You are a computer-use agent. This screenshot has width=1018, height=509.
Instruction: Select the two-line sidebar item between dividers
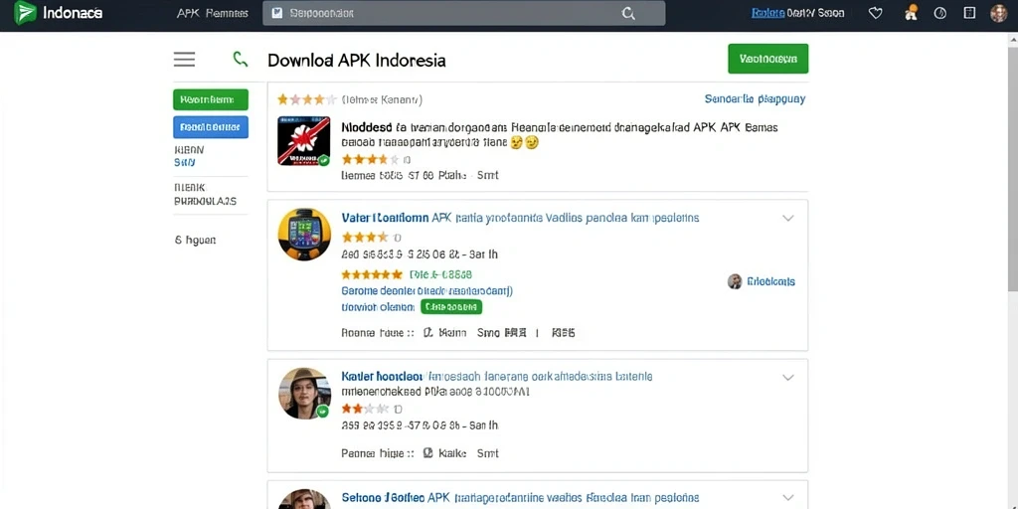pos(205,194)
